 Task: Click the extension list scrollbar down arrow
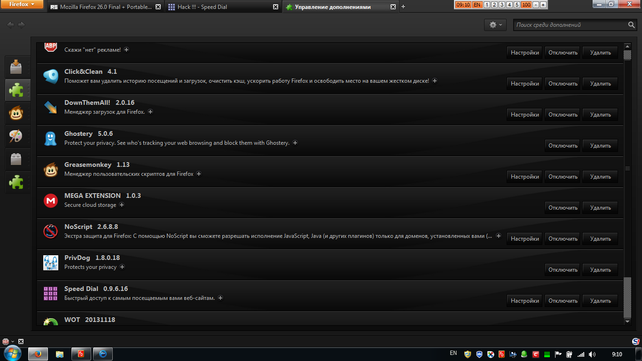tap(627, 322)
